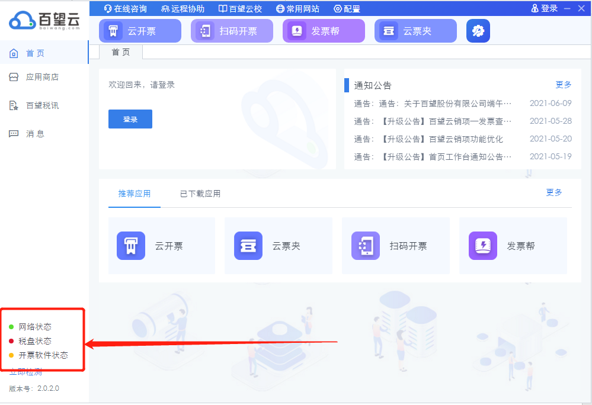Click the 开票软件状态 label
Image resolution: width=592 pixels, height=405 pixels.
(43, 355)
